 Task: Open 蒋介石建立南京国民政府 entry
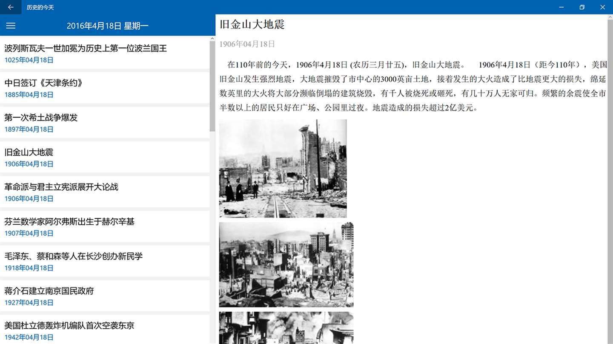pyautogui.click(x=105, y=296)
